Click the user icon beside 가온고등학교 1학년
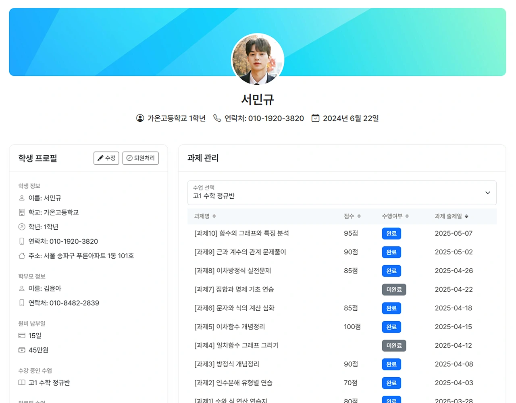Viewport: 516px width, 403px height. [x=140, y=118]
